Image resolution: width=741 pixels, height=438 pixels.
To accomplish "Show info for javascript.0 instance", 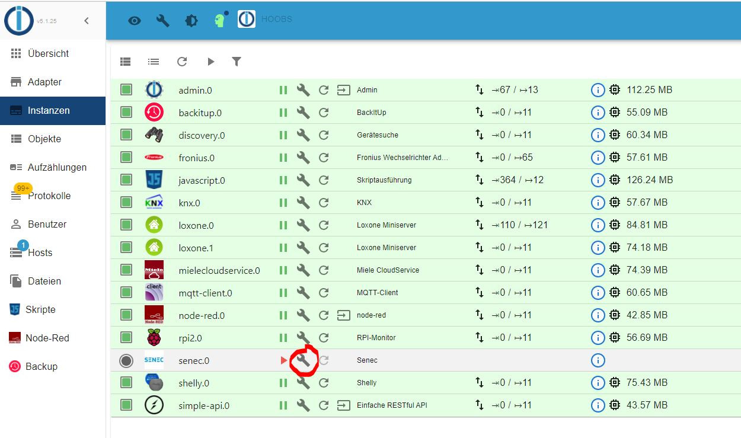I will (598, 180).
